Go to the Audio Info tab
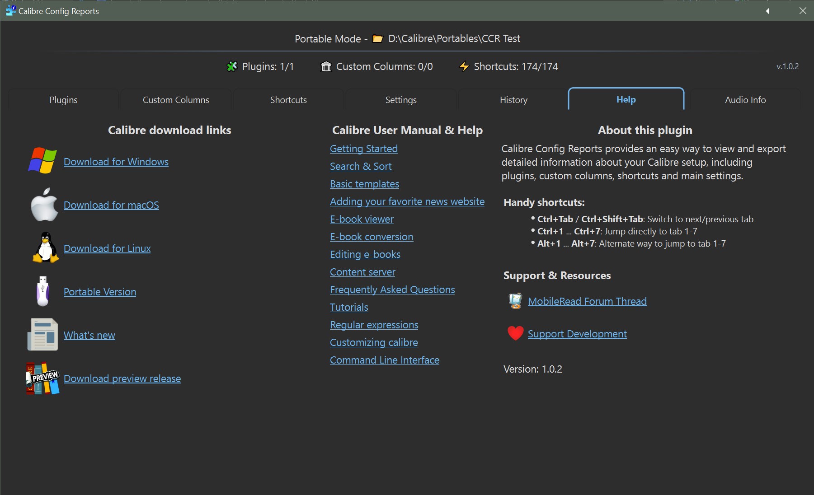The height and width of the screenshot is (495, 814). [x=745, y=100]
